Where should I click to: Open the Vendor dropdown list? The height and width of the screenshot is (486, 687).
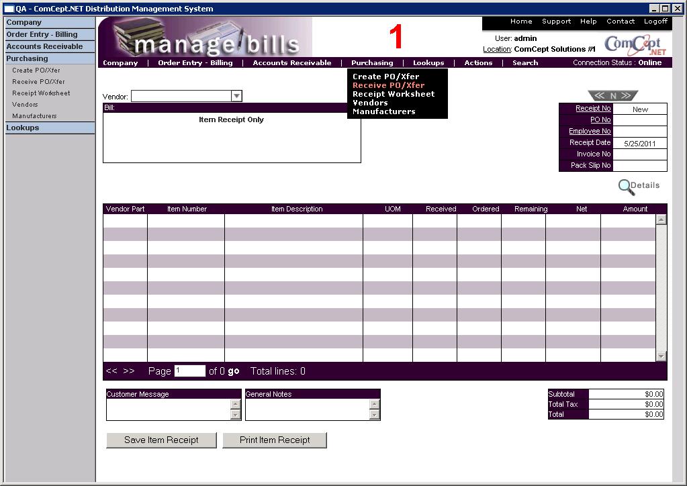(236, 97)
